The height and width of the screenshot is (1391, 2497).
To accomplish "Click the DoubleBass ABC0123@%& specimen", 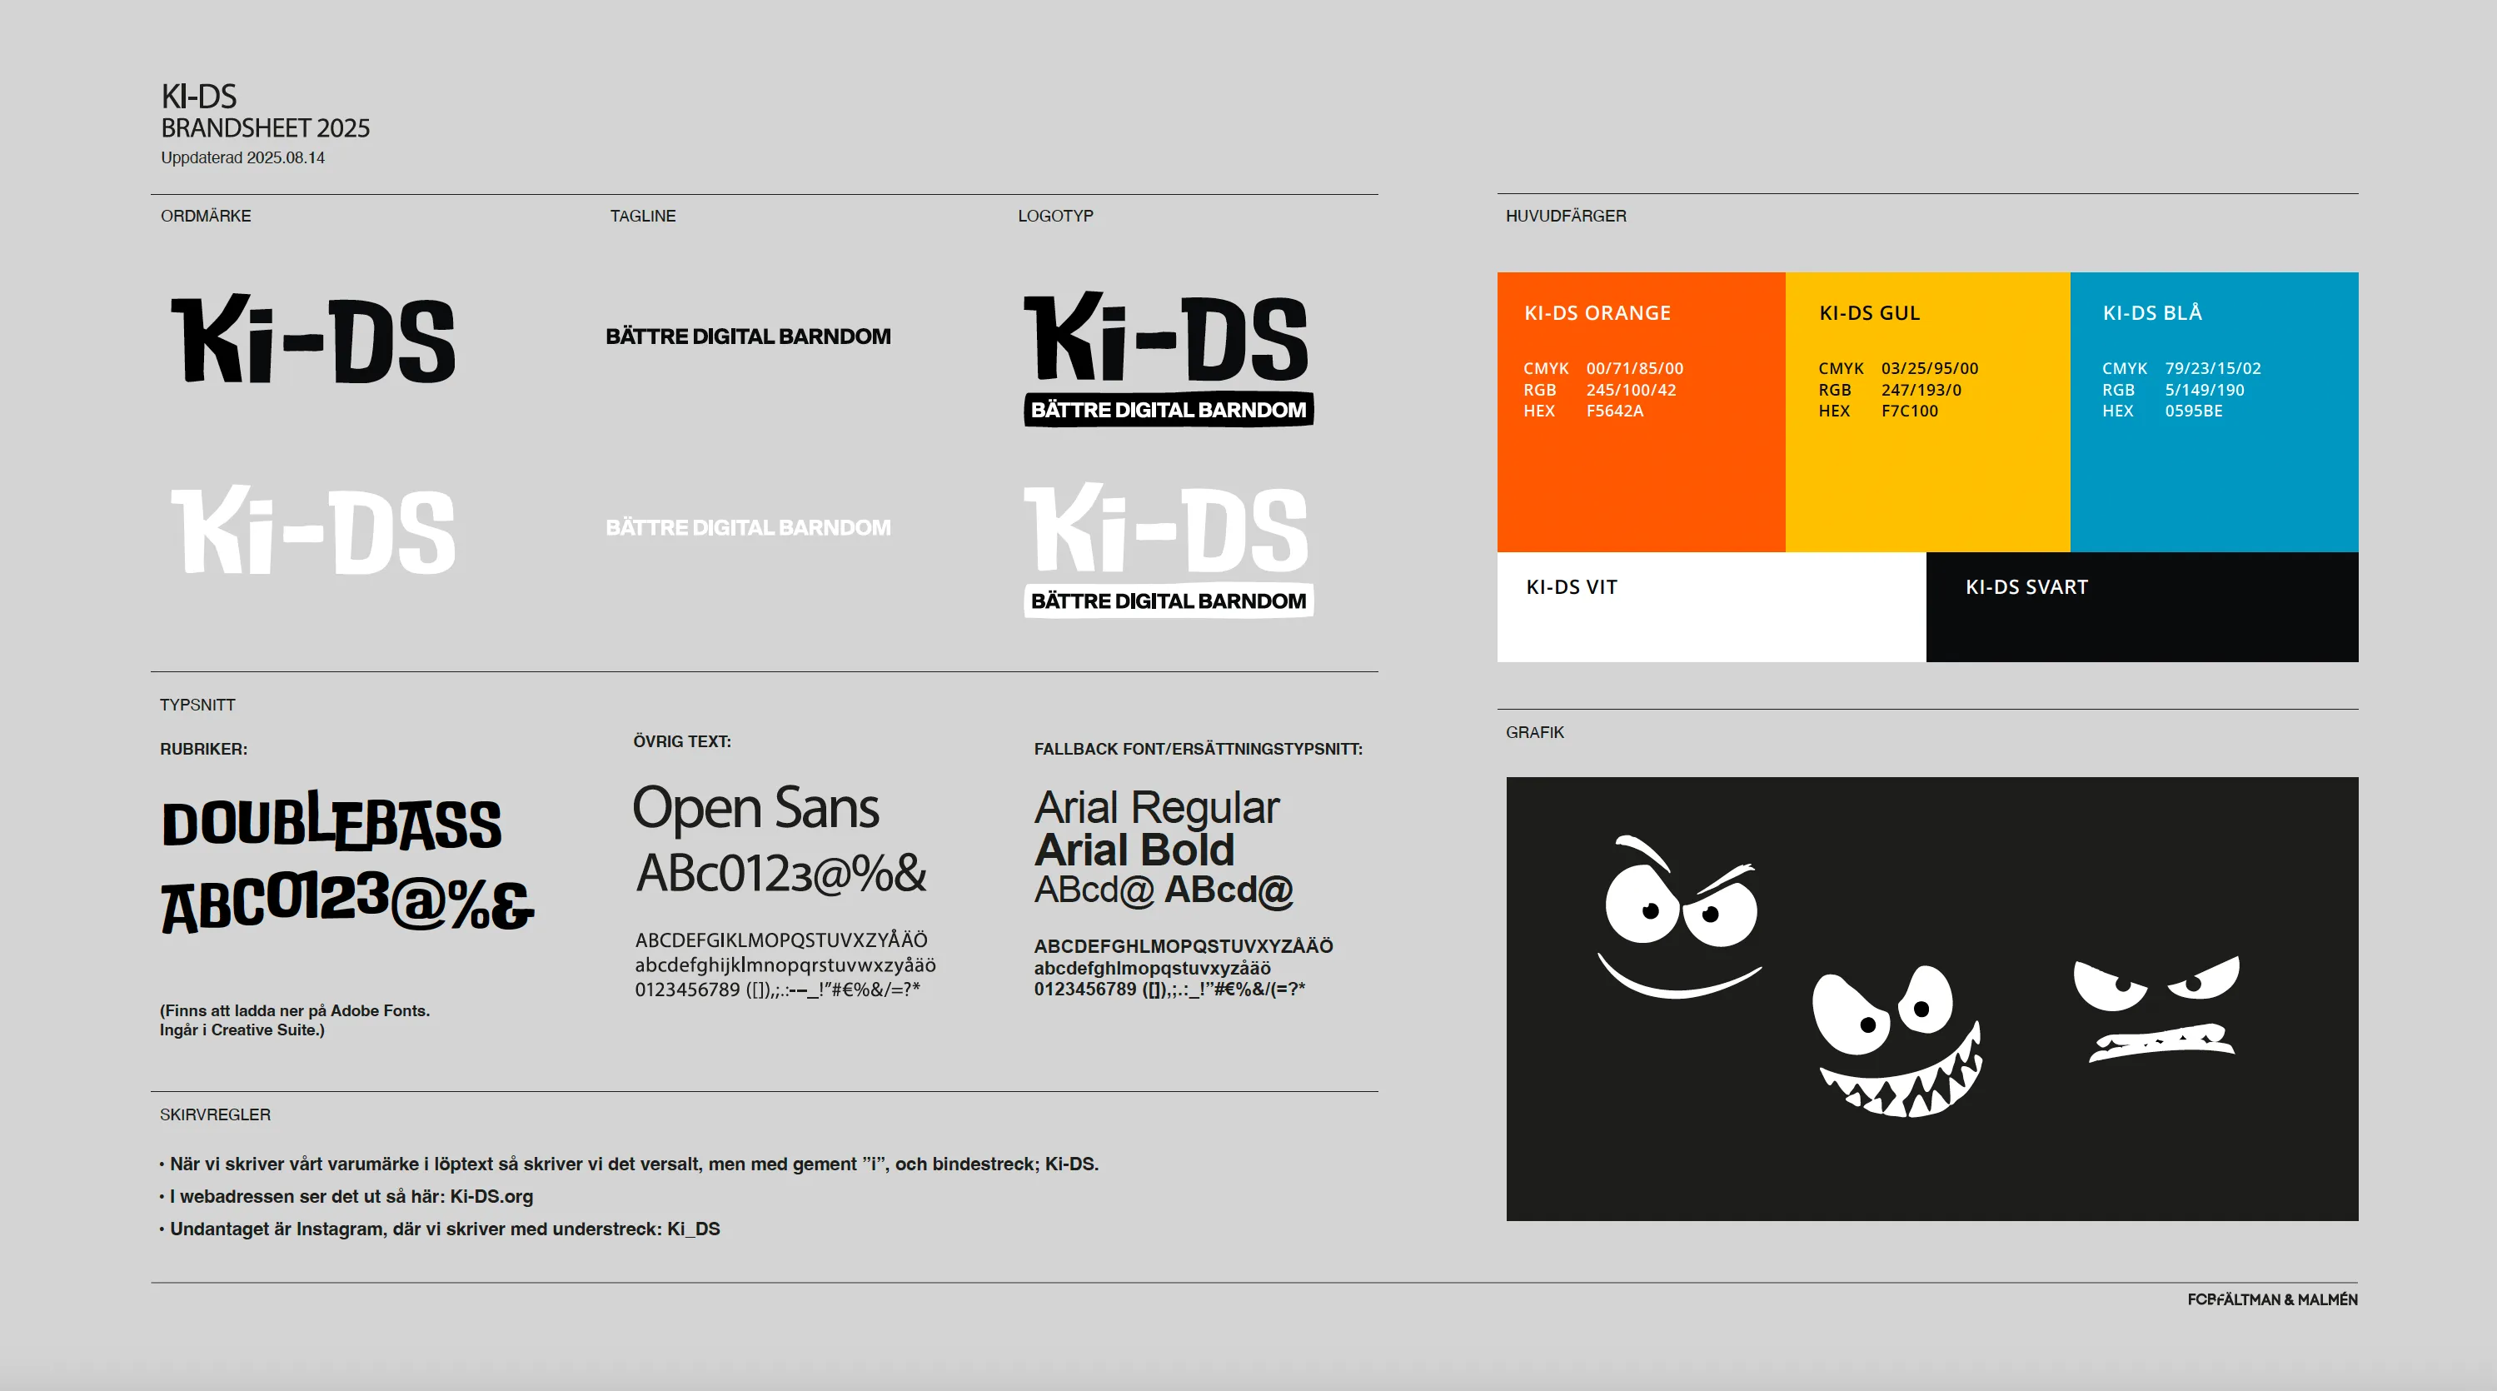I will pyautogui.click(x=347, y=900).
